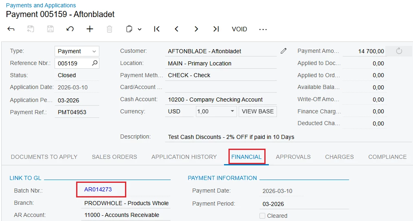Go to the first record
Viewport: 413px width, 221px height.
point(157,29)
